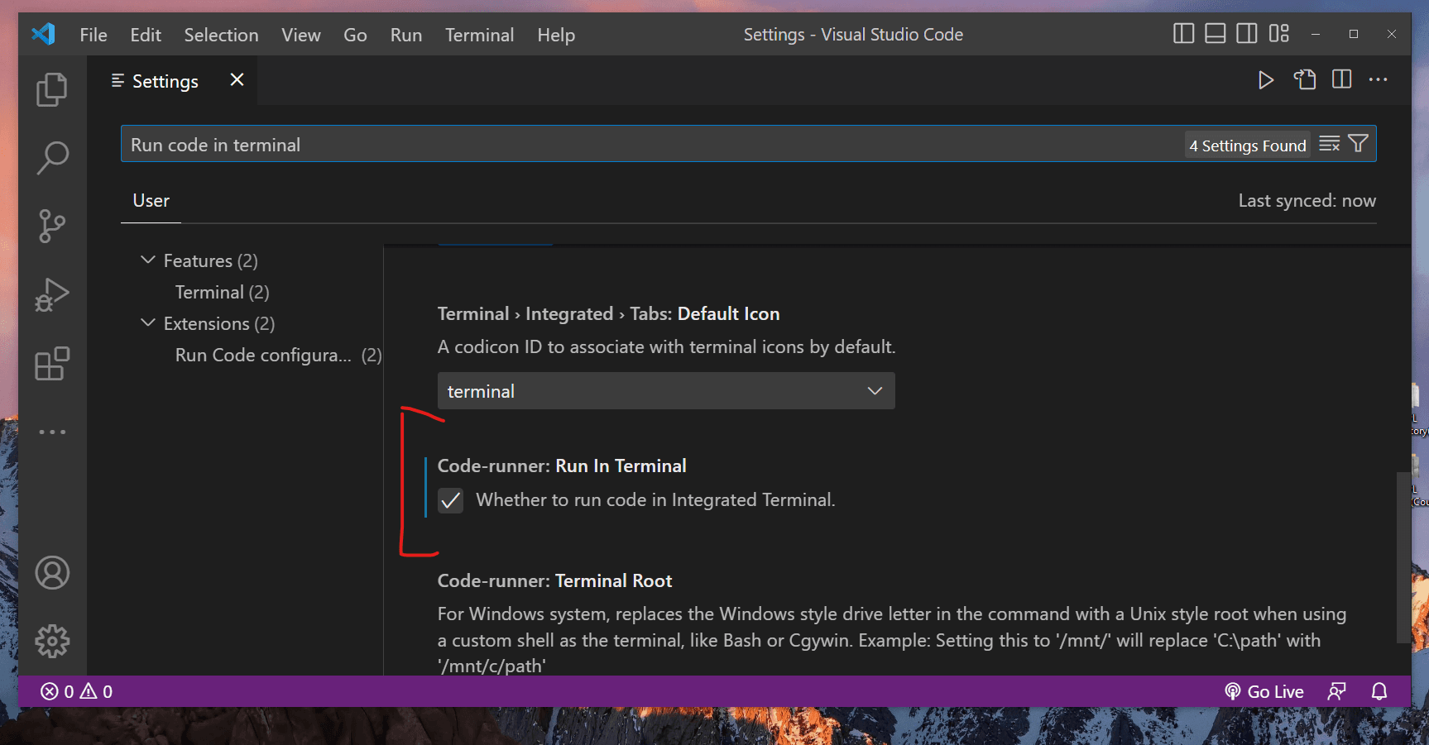The height and width of the screenshot is (745, 1429).
Task: Select the User settings tab
Action: 151,201
